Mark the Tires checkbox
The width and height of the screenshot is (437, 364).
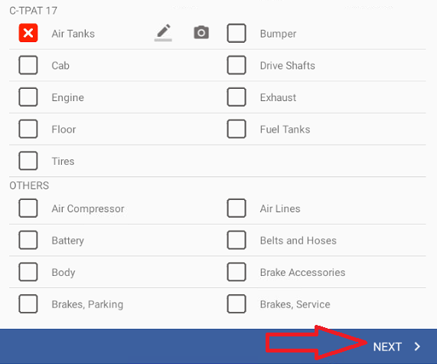tap(28, 161)
